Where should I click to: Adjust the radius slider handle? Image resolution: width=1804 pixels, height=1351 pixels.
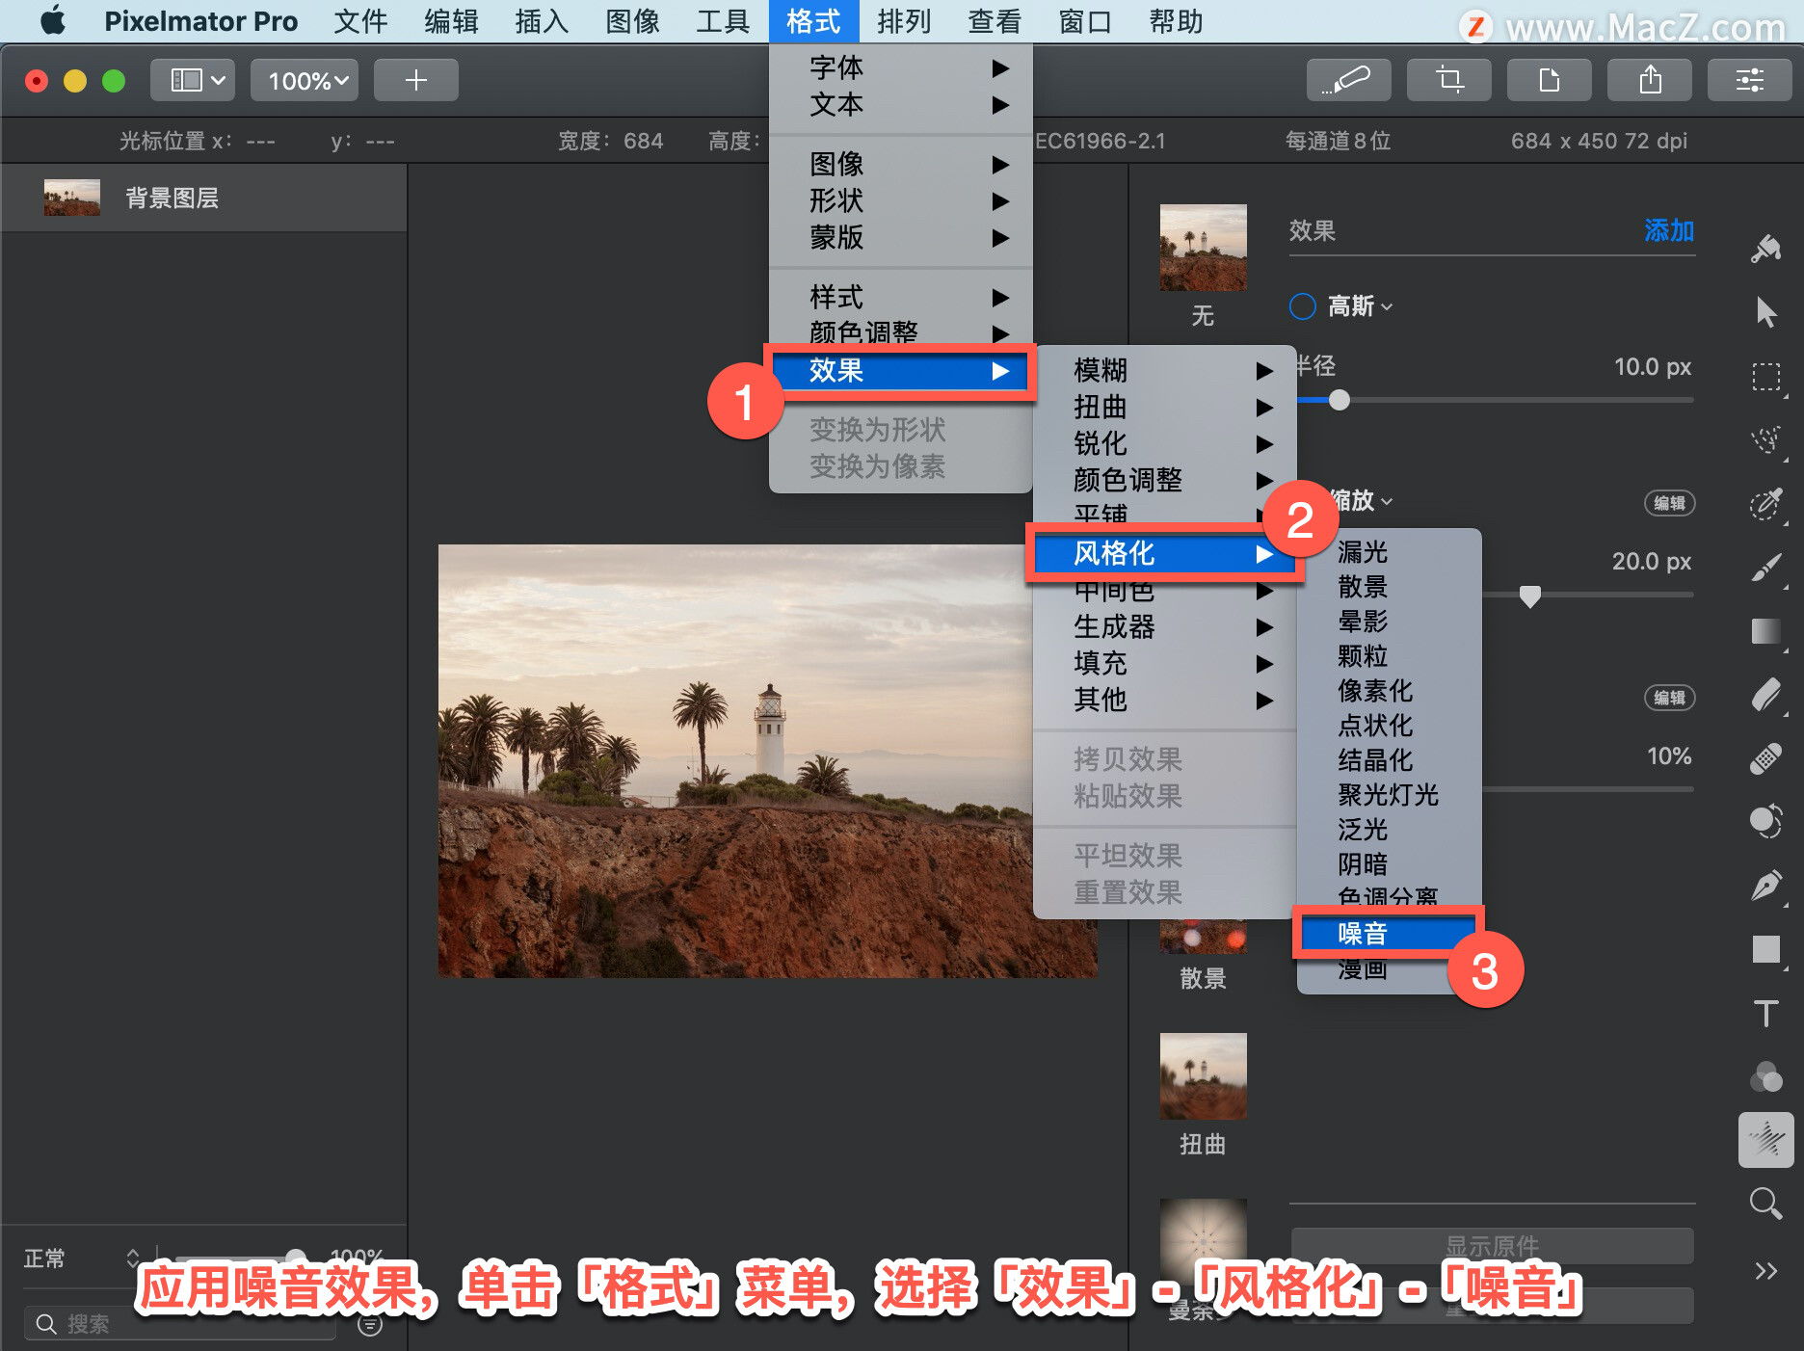click(1339, 400)
